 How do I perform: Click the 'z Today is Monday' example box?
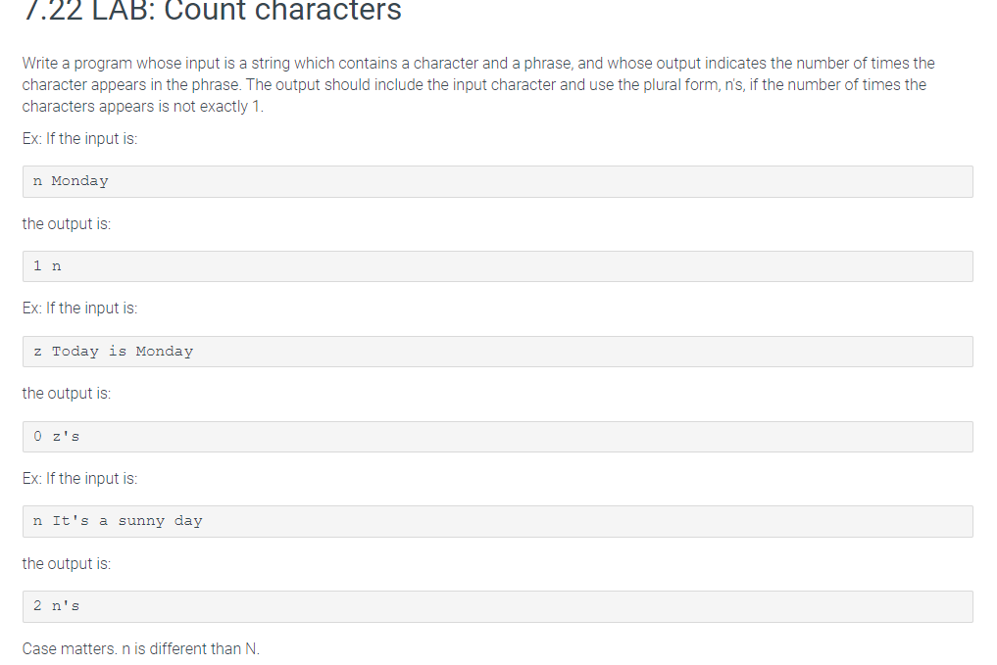pos(497,352)
